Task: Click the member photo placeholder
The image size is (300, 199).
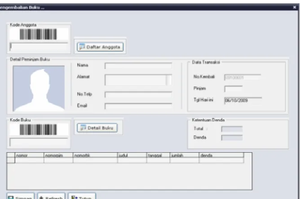Action: [x=39, y=89]
